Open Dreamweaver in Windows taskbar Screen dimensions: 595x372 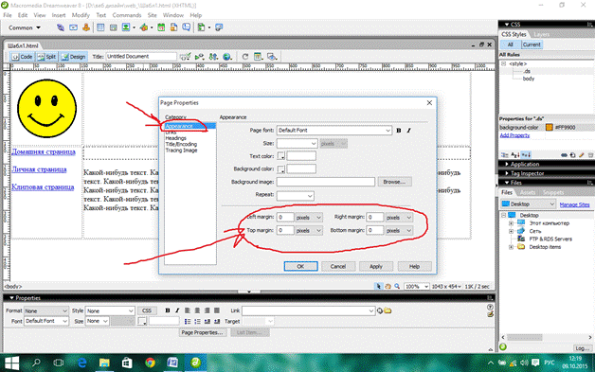pos(195,363)
